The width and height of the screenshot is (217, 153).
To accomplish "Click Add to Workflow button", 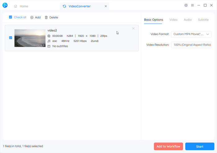I will (168, 146).
